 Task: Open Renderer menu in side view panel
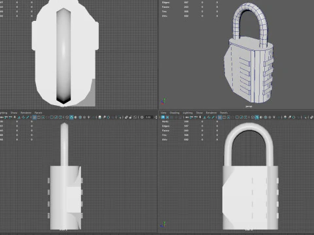(x=26, y=112)
